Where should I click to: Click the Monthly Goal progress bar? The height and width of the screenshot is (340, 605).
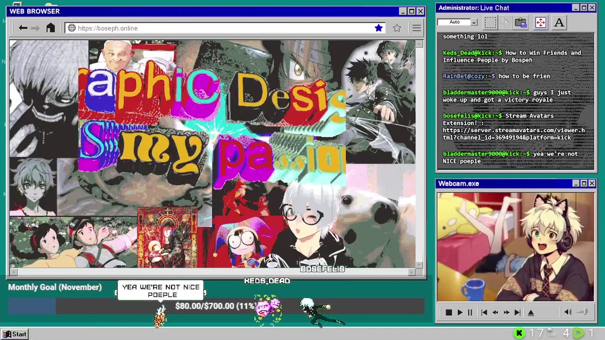pos(216,306)
